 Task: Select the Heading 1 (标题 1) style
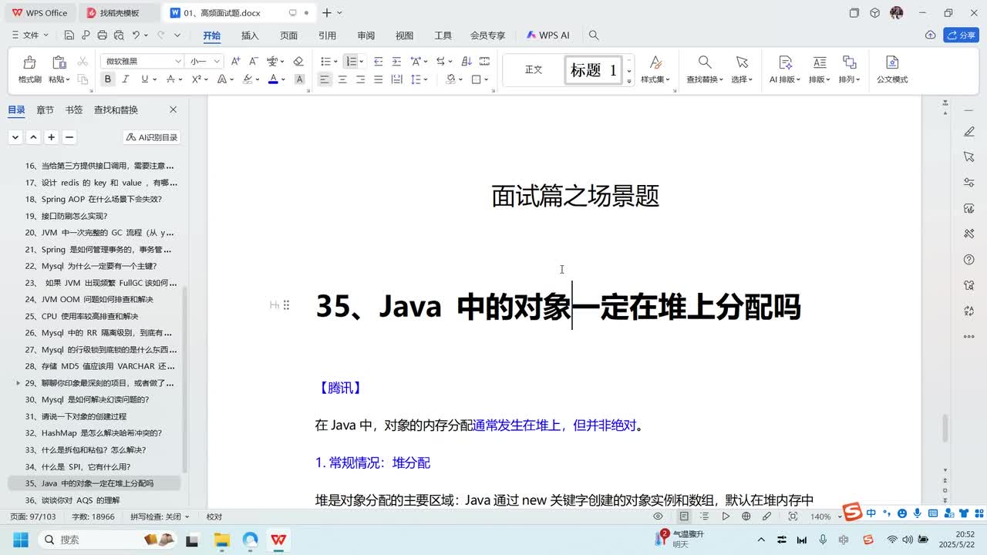594,70
